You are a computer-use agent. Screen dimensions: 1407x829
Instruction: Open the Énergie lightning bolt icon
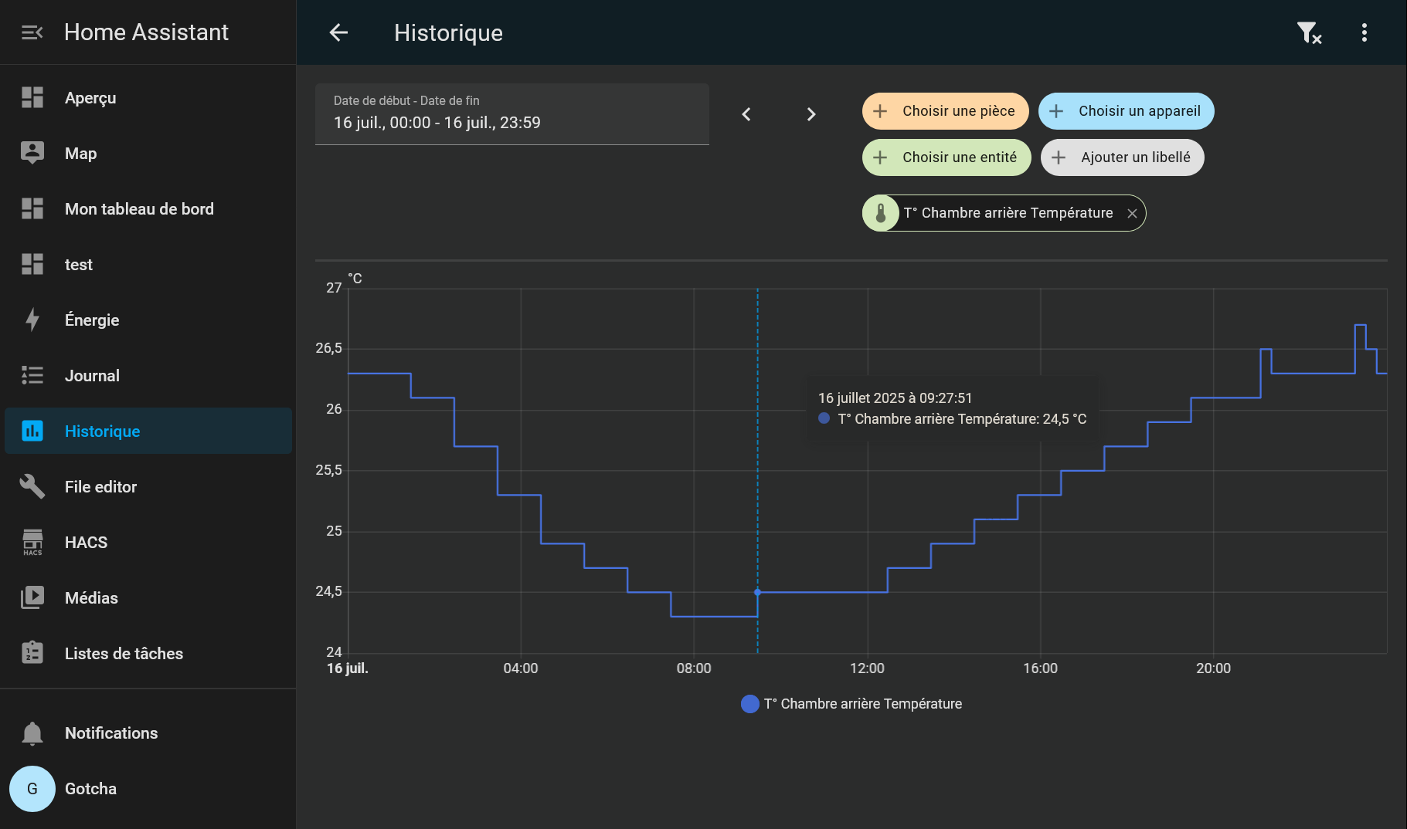click(x=32, y=320)
